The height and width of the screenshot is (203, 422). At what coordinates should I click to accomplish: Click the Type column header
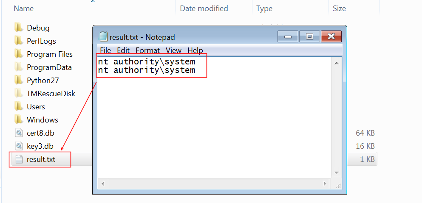point(264,8)
